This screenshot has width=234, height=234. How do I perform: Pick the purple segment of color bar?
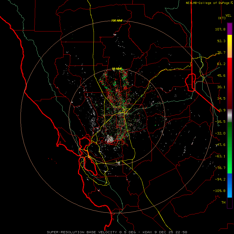[x=230, y=29]
